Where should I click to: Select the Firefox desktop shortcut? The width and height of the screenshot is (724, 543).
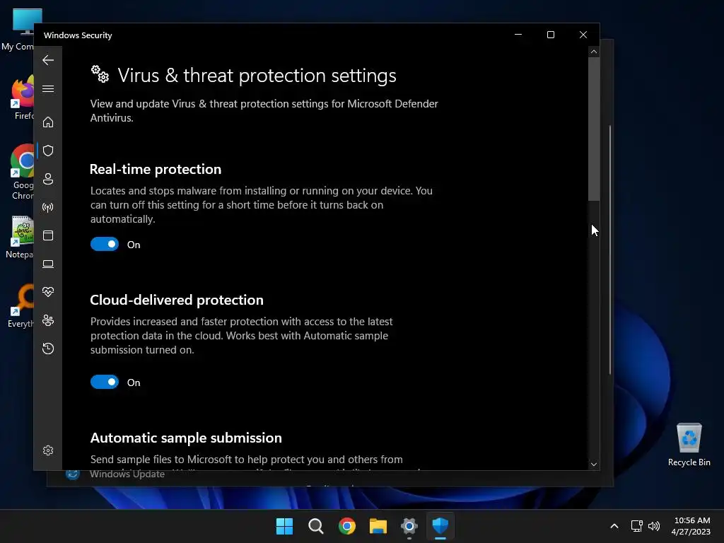22,98
